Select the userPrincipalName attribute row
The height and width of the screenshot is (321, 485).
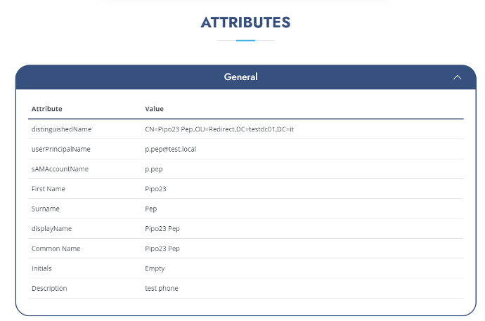pyautogui.click(x=245, y=149)
